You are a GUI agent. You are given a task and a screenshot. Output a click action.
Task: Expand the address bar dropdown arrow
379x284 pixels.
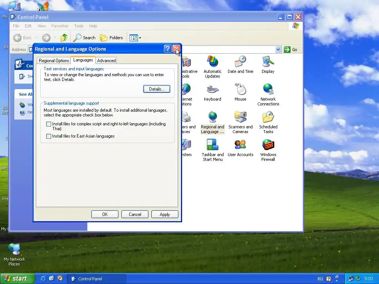[x=278, y=50]
